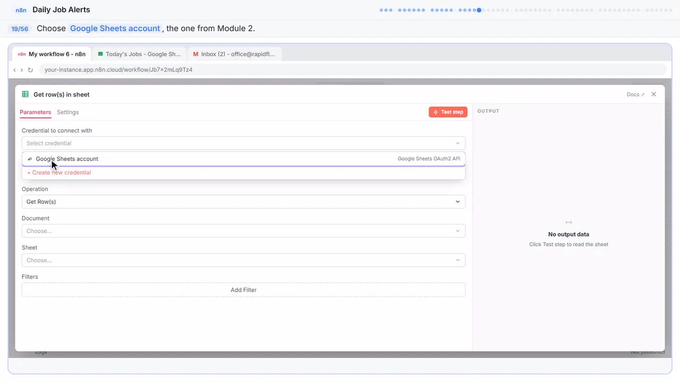This screenshot has width=680, height=382.
Task: Click the OUTPUT panel heading
Action: click(488, 111)
